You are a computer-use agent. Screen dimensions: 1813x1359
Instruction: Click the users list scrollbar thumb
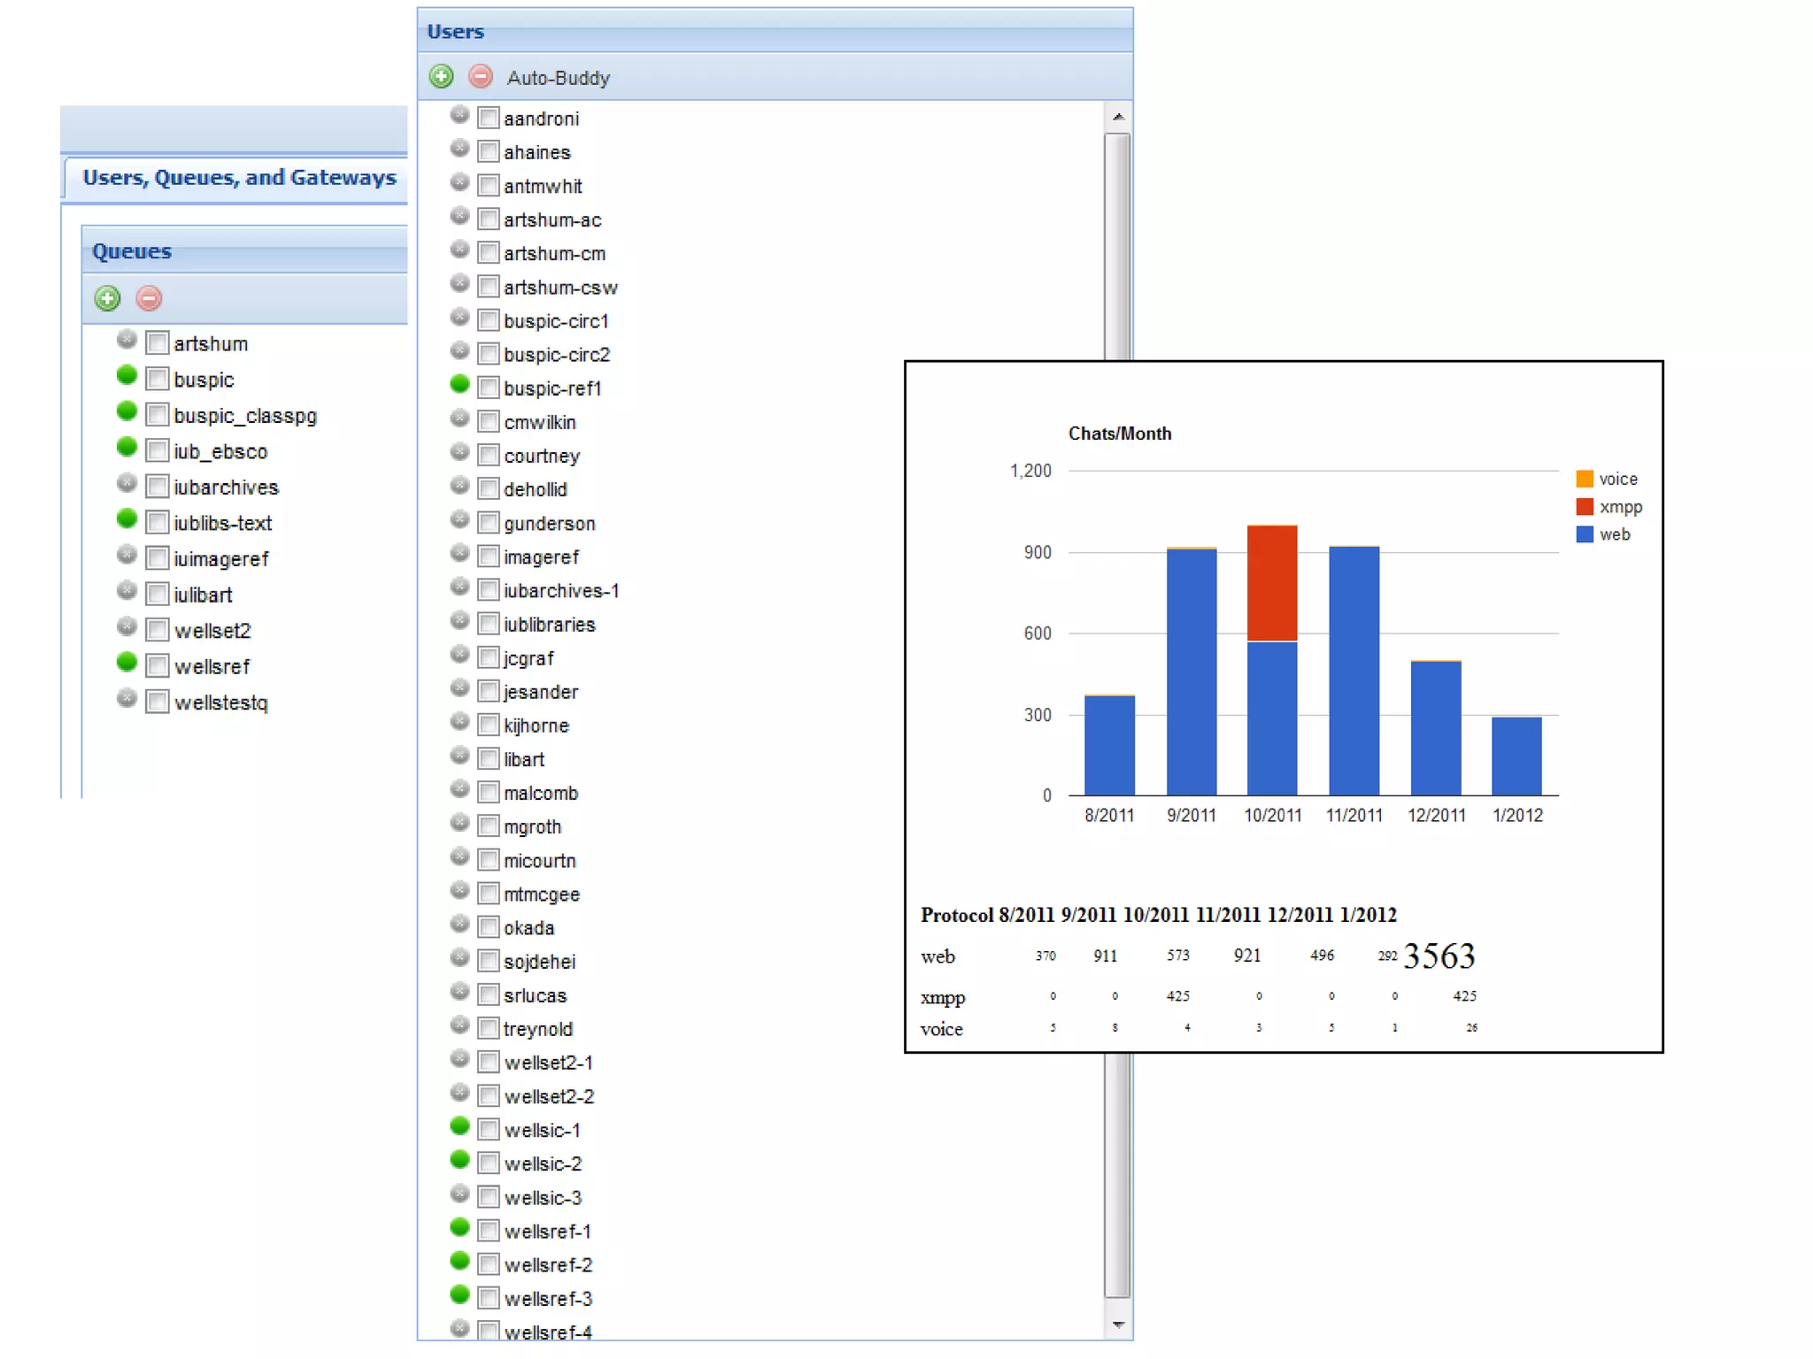(1117, 248)
